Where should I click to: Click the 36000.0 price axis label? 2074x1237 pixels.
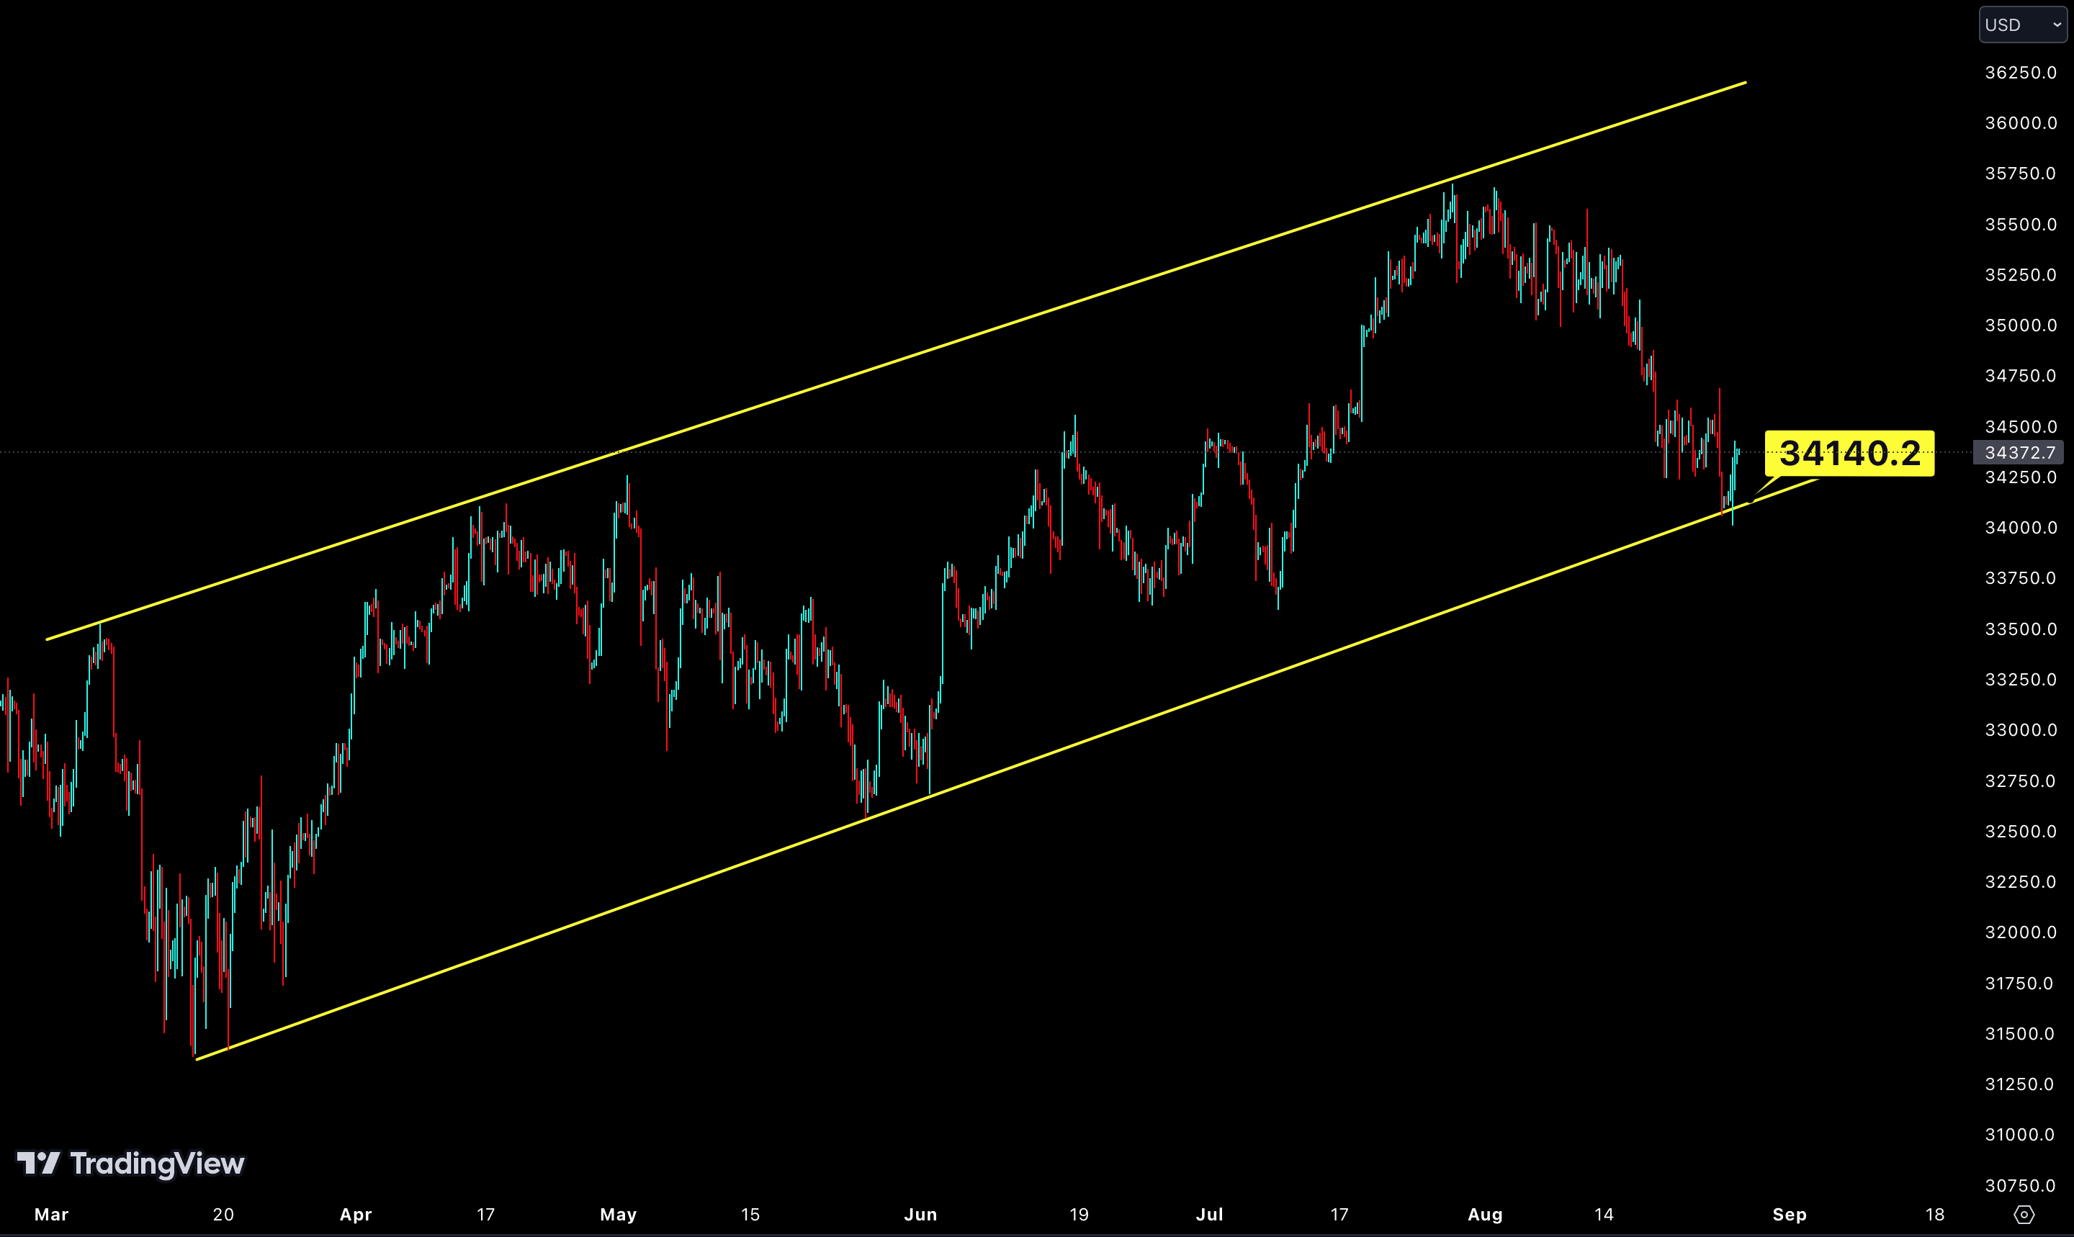coord(2021,123)
